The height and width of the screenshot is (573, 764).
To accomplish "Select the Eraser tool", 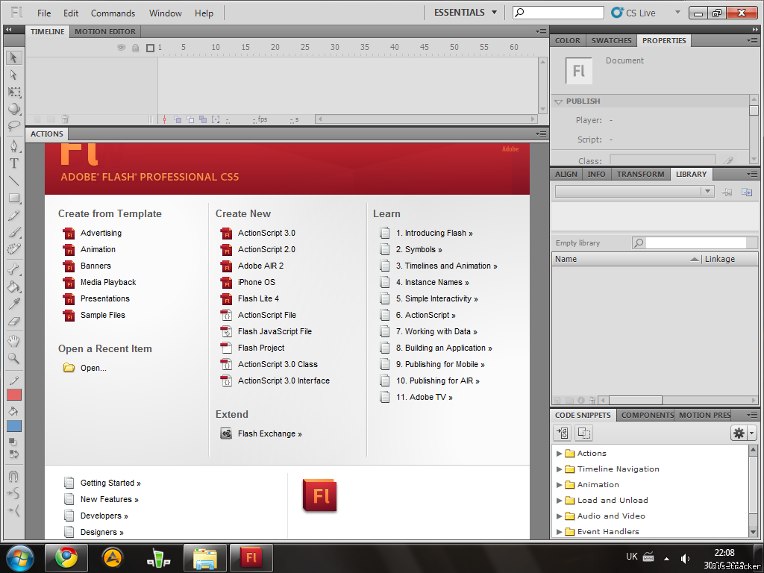I will click(x=13, y=321).
